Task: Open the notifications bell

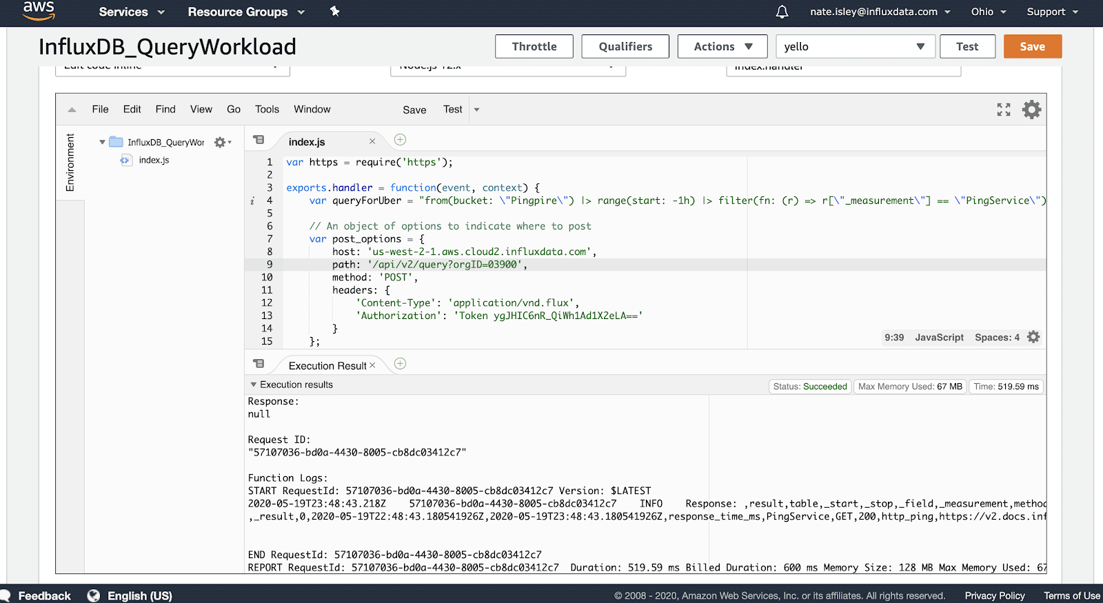Action: [782, 12]
